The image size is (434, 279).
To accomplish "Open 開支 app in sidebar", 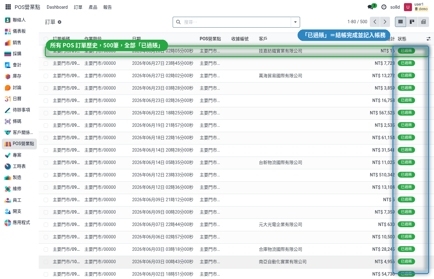I will [19, 211].
